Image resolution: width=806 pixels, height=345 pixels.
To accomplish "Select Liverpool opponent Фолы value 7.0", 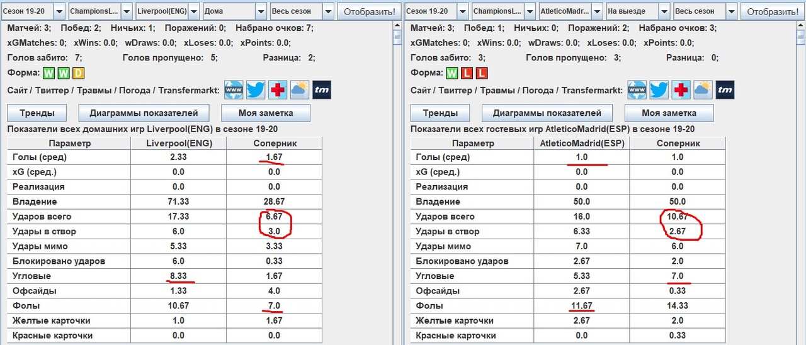I will tap(274, 306).
